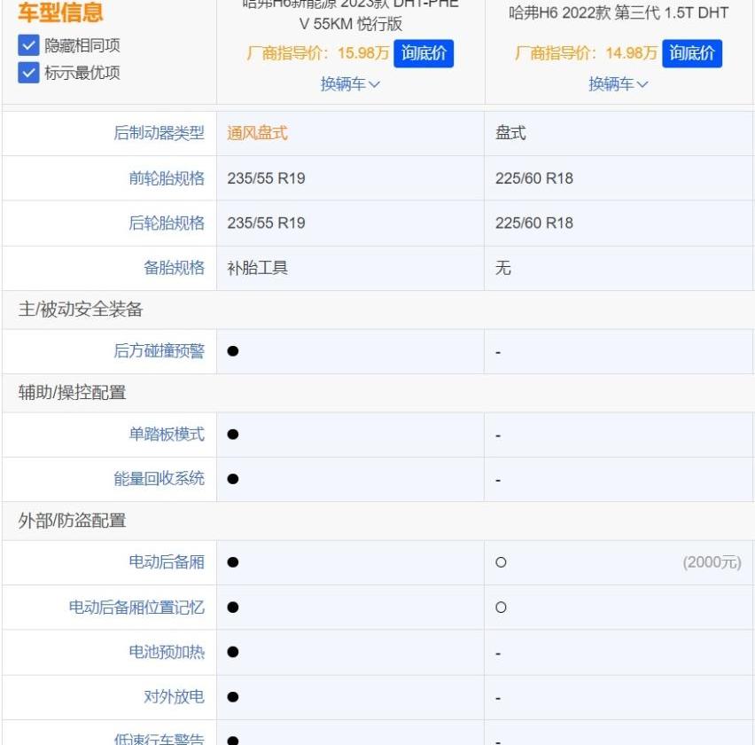Click 询底价 button for the 15.98万 model
This screenshot has width=755, height=745.
[424, 53]
